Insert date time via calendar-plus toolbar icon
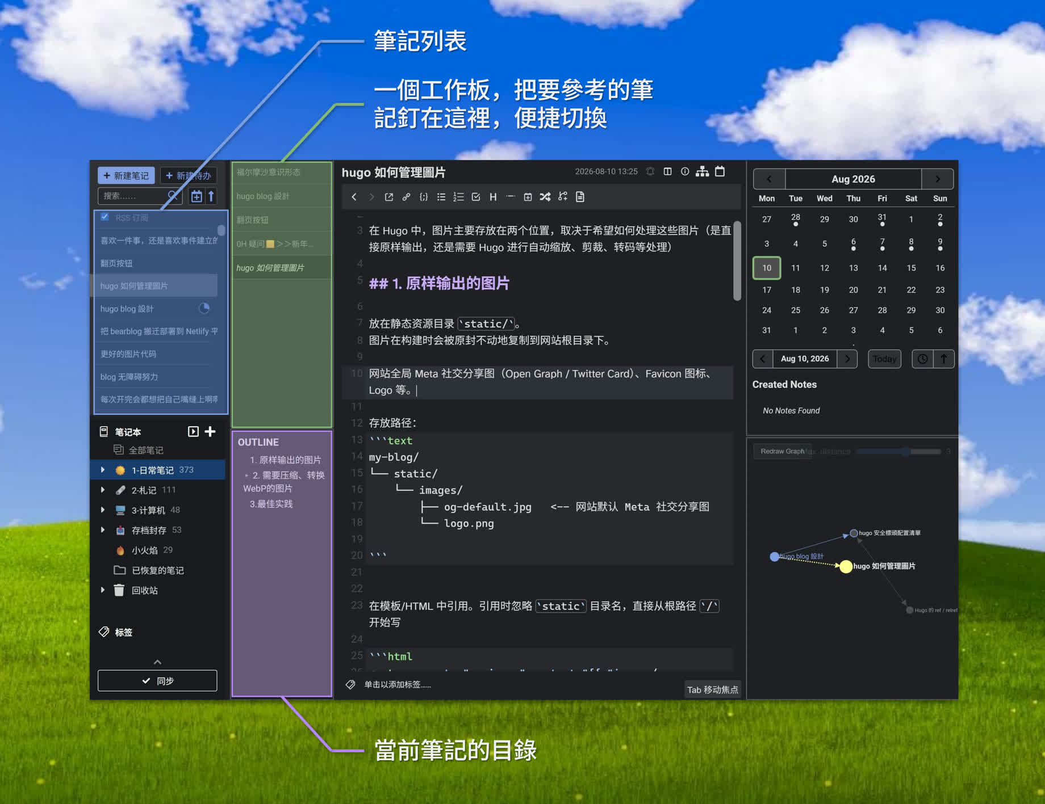Image resolution: width=1045 pixels, height=804 pixels. click(528, 197)
